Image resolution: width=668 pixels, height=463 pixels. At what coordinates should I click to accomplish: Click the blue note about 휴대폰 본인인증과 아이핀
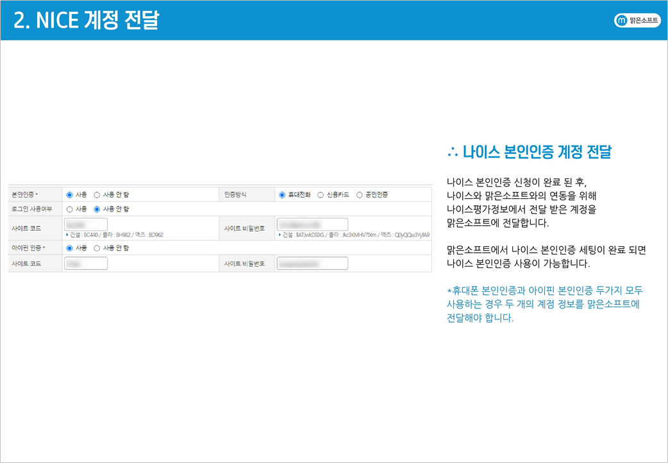tap(545, 305)
